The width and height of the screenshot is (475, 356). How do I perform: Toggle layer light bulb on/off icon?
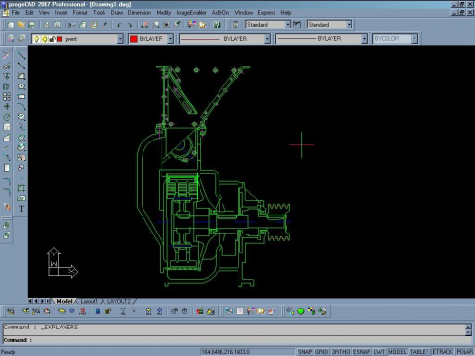pyautogui.click(x=37, y=39)
